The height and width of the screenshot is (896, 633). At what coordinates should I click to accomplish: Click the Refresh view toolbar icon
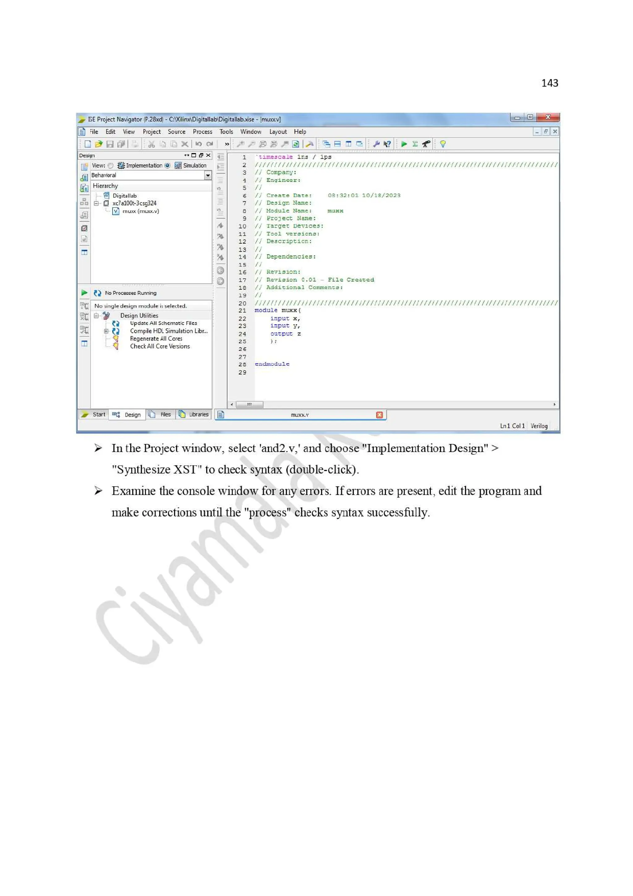click(295, 144)
